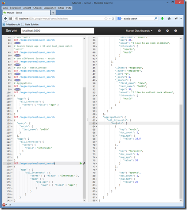187x210 pixels.
Task: Click GET /megacorp/employee/_search on line 106
Action: click(34, 92)
